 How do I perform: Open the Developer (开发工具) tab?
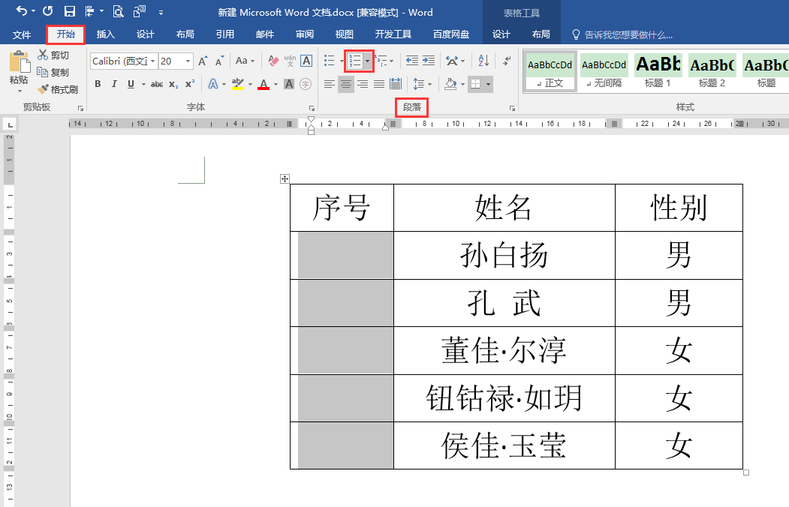click(393, 34)
